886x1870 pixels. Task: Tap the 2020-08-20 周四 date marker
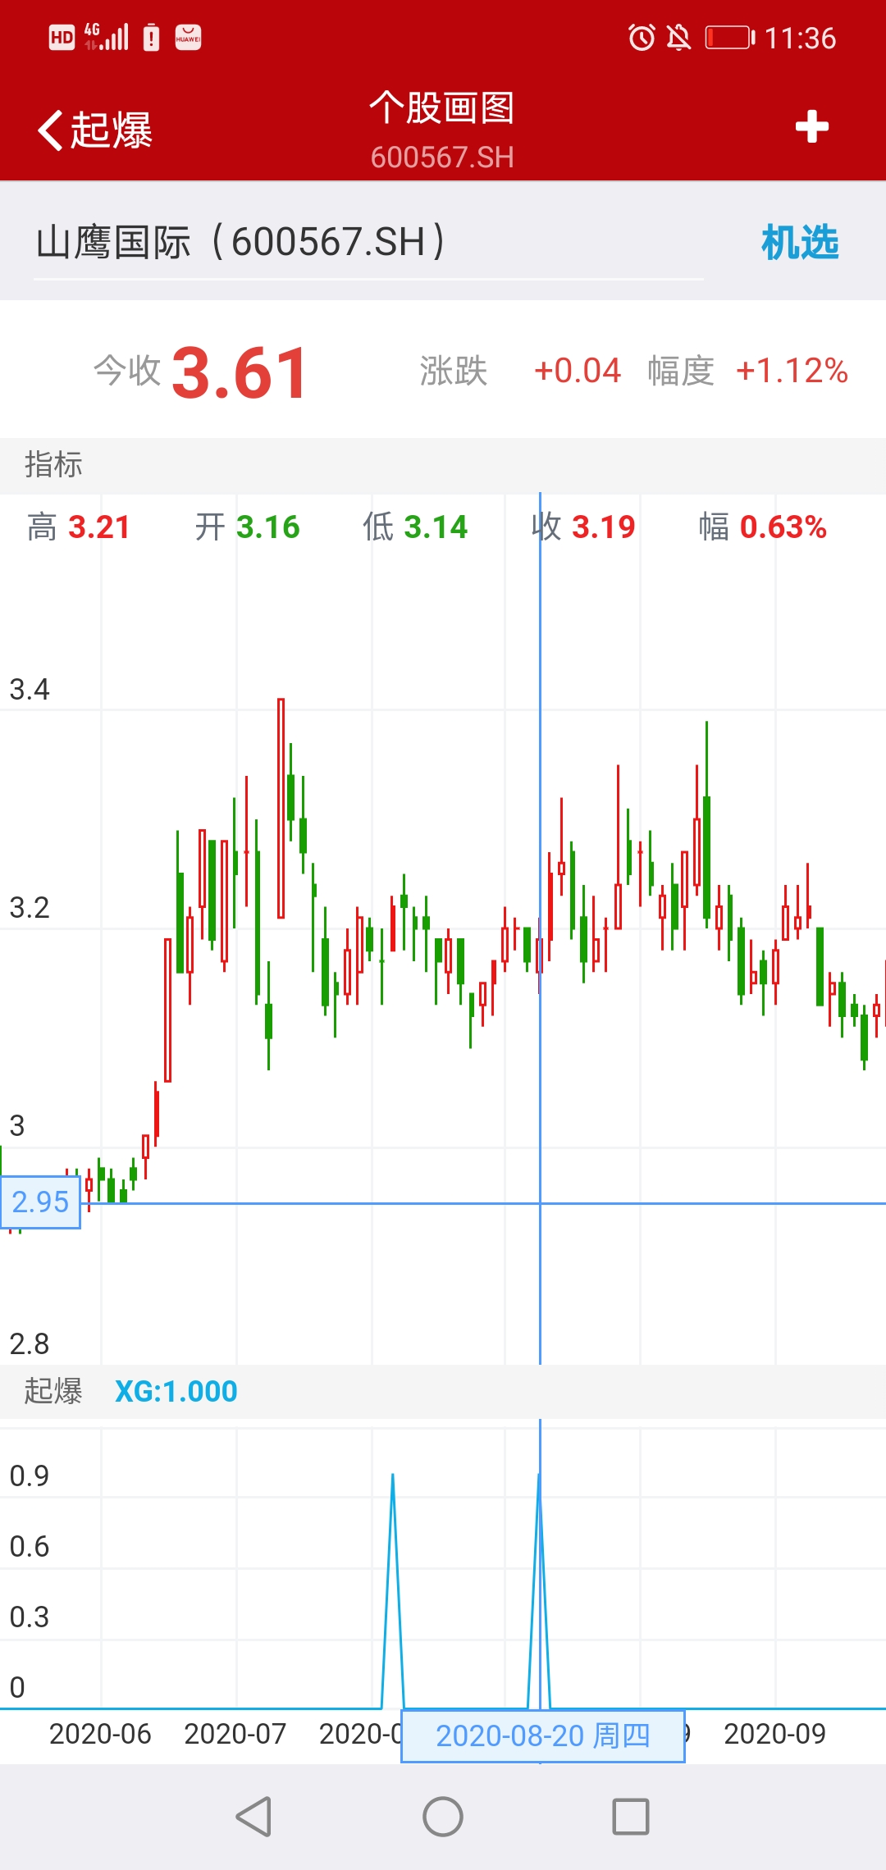(x=542, y=1735)
